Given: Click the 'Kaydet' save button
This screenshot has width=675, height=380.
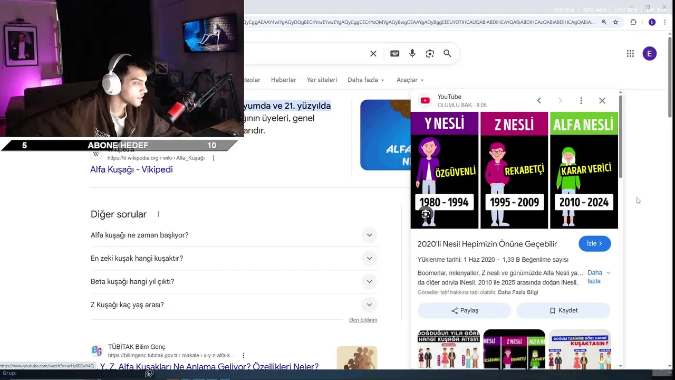Looking at the screenshot, I should [x=563, y=310].
